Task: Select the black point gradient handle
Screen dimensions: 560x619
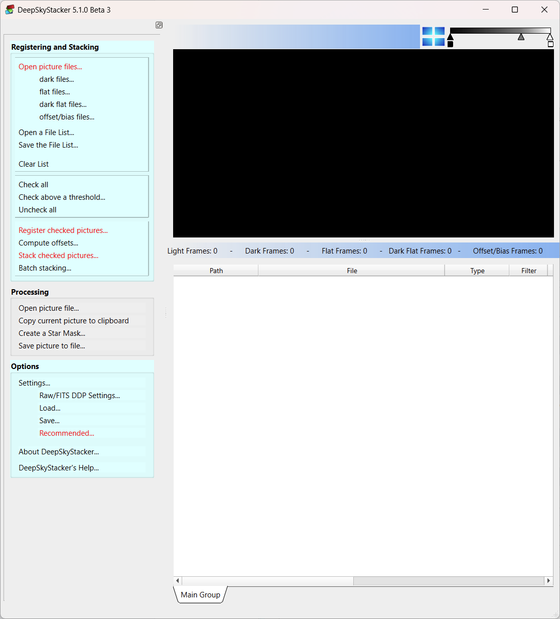Action: pyautogui.click(x=451, y=37)
